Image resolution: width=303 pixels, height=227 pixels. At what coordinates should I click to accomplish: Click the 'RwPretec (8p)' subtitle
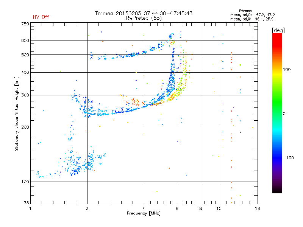(x=144, y=18)
